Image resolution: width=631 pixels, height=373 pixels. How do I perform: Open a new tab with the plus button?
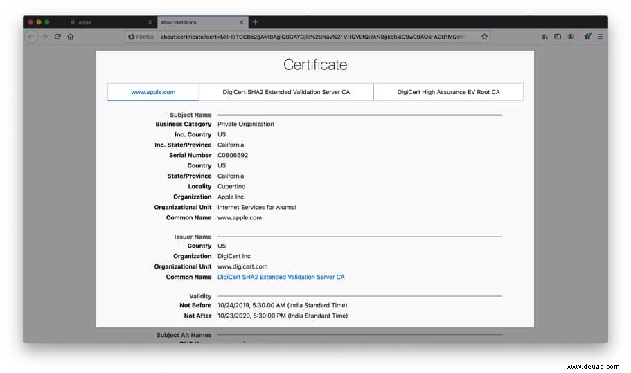(255, 22)
